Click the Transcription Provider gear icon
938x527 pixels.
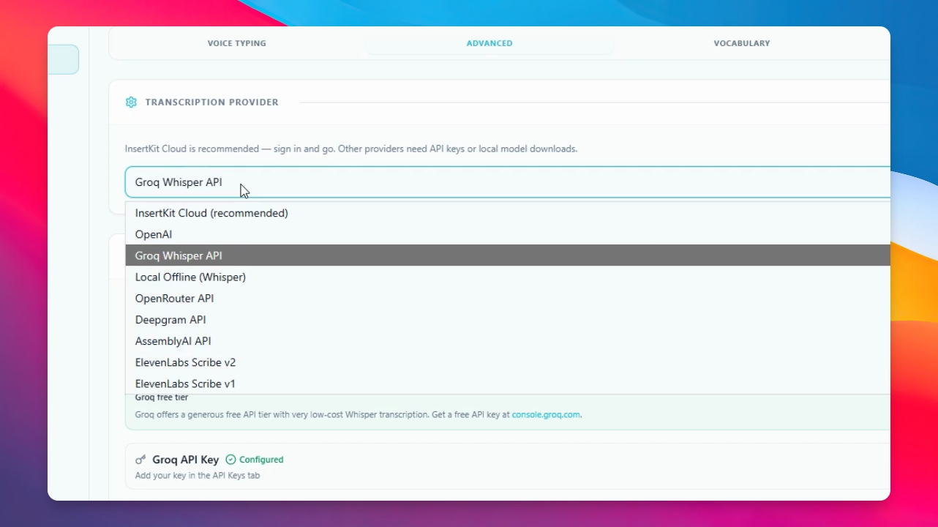click(x=131, y=102)
